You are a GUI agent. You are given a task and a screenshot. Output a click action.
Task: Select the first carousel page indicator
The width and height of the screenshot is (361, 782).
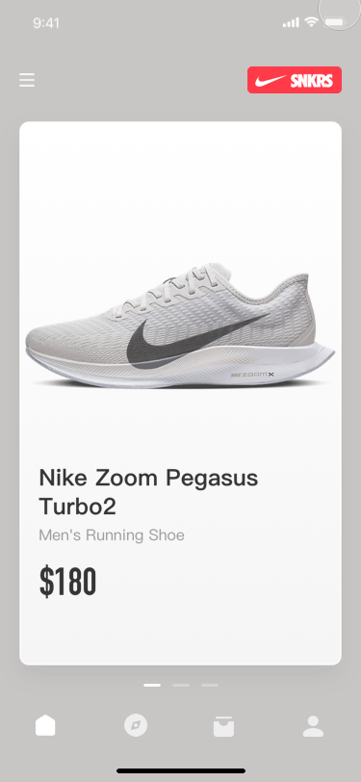point(152,686)
